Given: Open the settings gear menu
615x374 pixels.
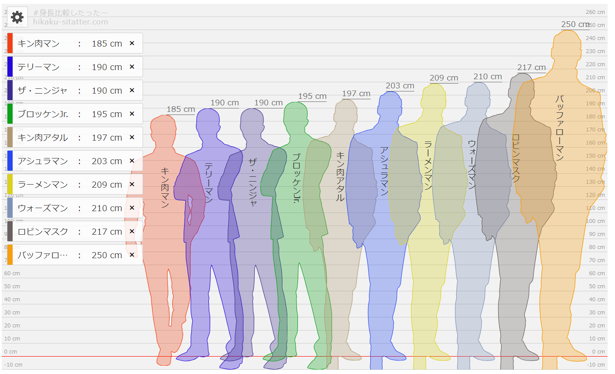Looking at the screenshot, I should (x=17, y=17).
